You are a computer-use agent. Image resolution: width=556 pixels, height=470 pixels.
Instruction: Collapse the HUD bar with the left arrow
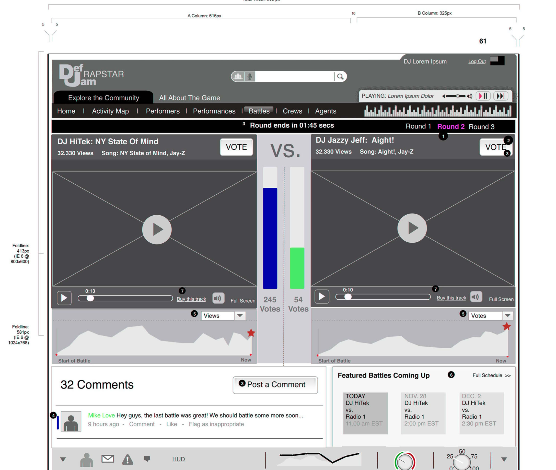click(63, 459)
